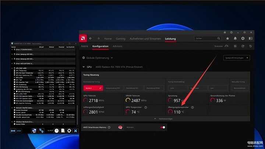Click HWiNFO shield-like toolbar icon
The height and width of the screenshot is (149, 265).
[34, 131]
